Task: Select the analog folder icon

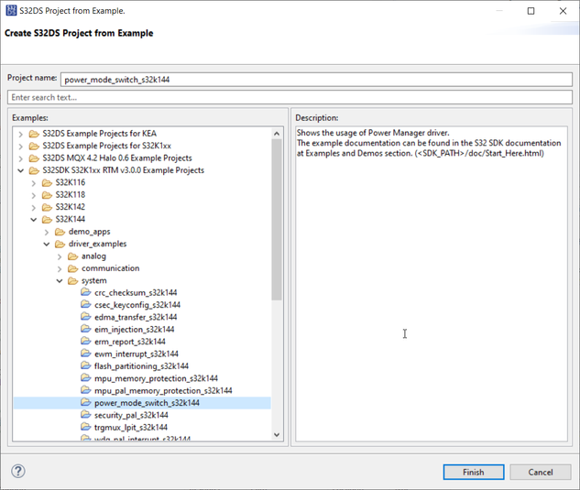Action: tap(73, 256)
